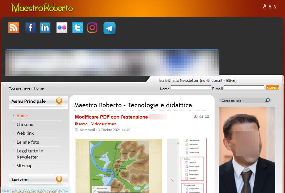The width and height of the screenshot is (285, 193).
Task: Select the smallest font size A
Action: [x=275, y=7]
